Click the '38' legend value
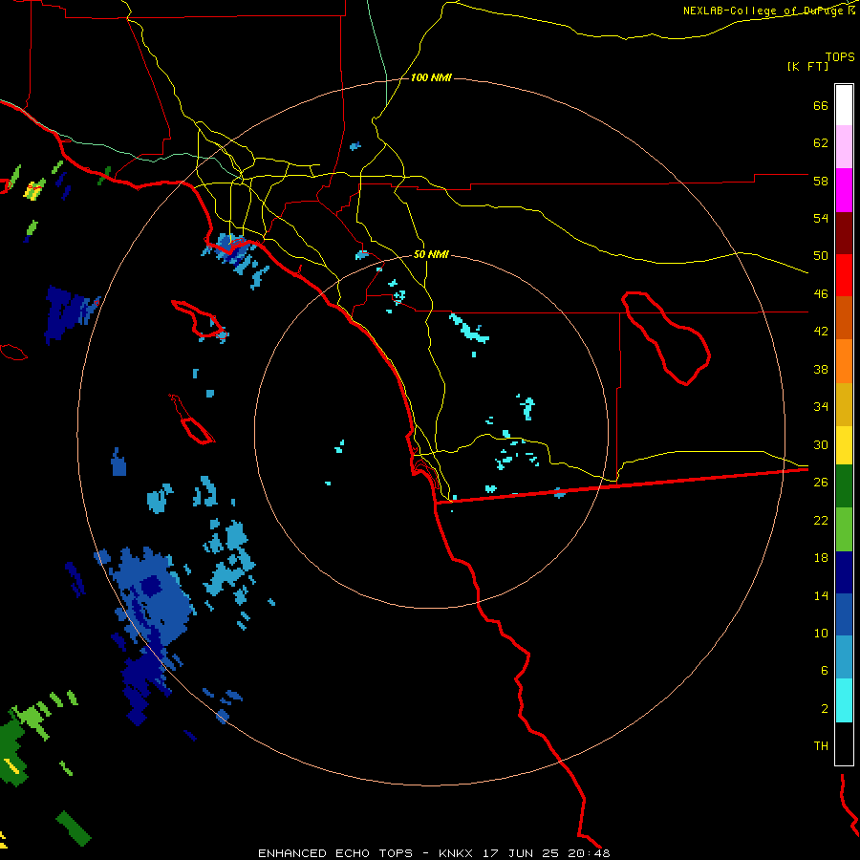Image resolution: width=860 pixels, height=860 pixels. 821,369
